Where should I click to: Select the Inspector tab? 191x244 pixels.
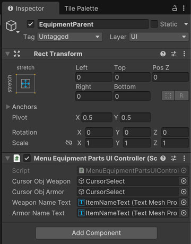(30, 8)
